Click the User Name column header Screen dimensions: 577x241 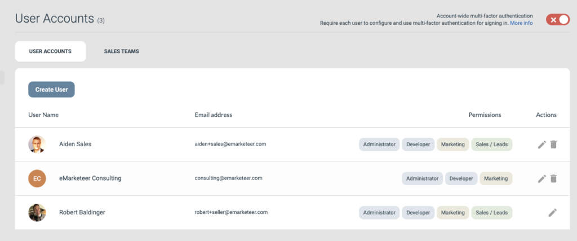point(43,115)
